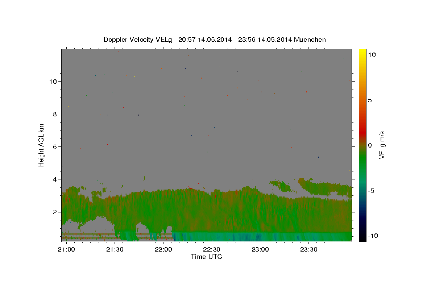Viewport: 435px width, 290px height.
Task: Click the colorbar value 5
Action: 370,100
